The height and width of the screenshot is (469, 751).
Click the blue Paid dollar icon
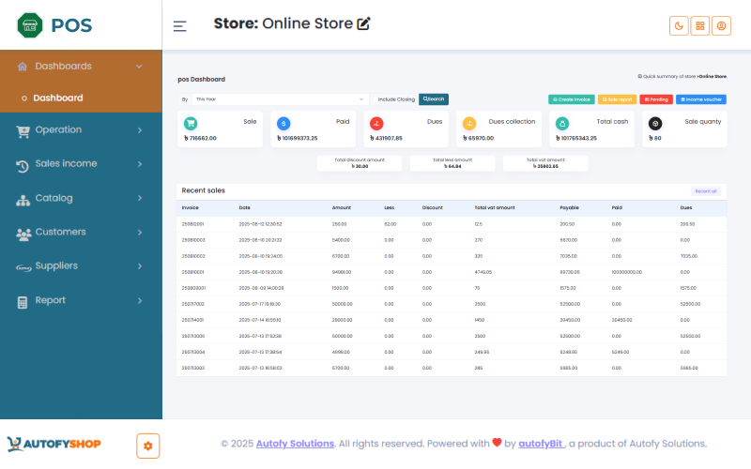tap(284, 124)
